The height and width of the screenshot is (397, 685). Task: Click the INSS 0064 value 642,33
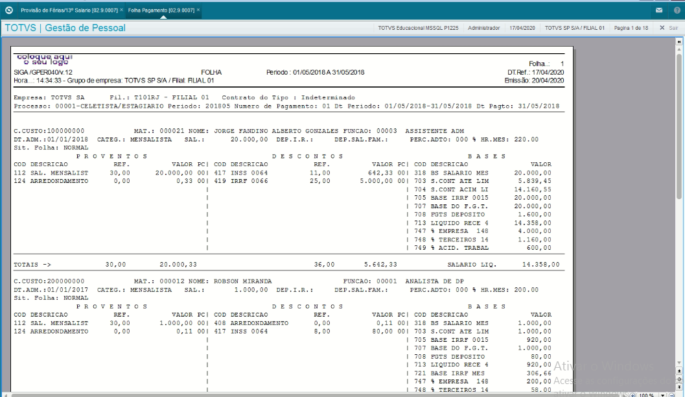click(380, 173)
